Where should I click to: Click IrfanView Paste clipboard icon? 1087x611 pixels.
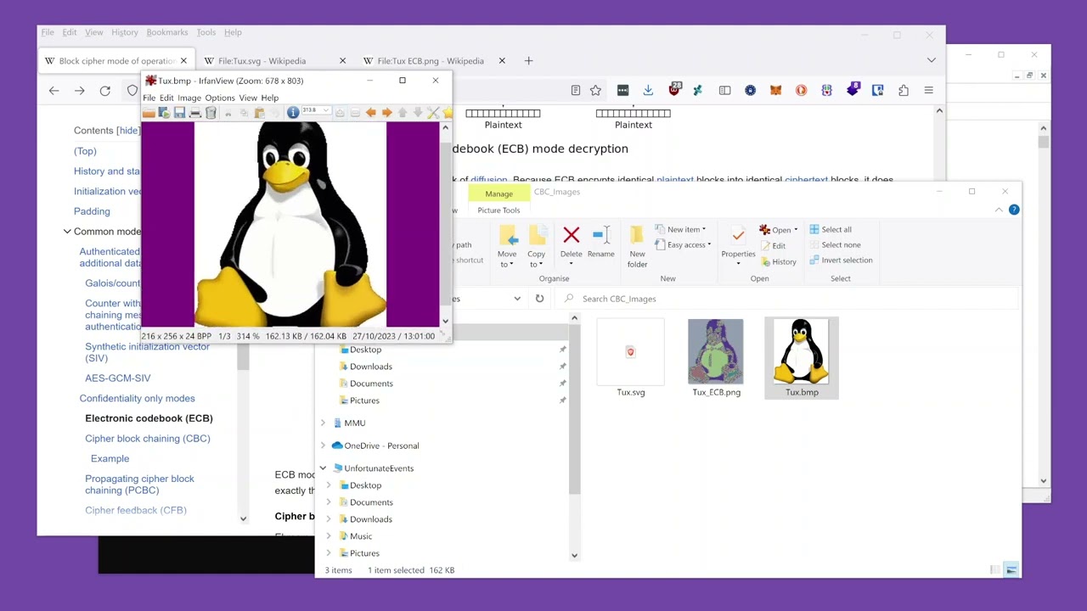259,113
